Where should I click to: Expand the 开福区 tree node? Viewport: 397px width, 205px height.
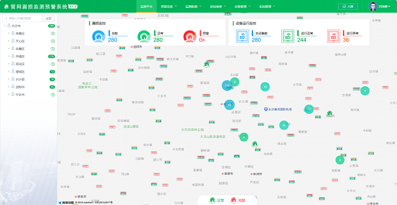[9, 56]
